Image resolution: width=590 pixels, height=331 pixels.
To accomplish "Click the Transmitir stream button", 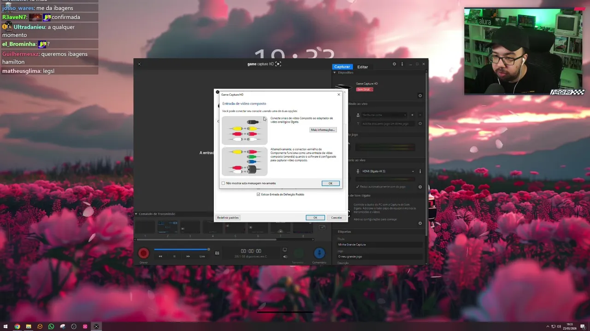I will click(298, 253).
